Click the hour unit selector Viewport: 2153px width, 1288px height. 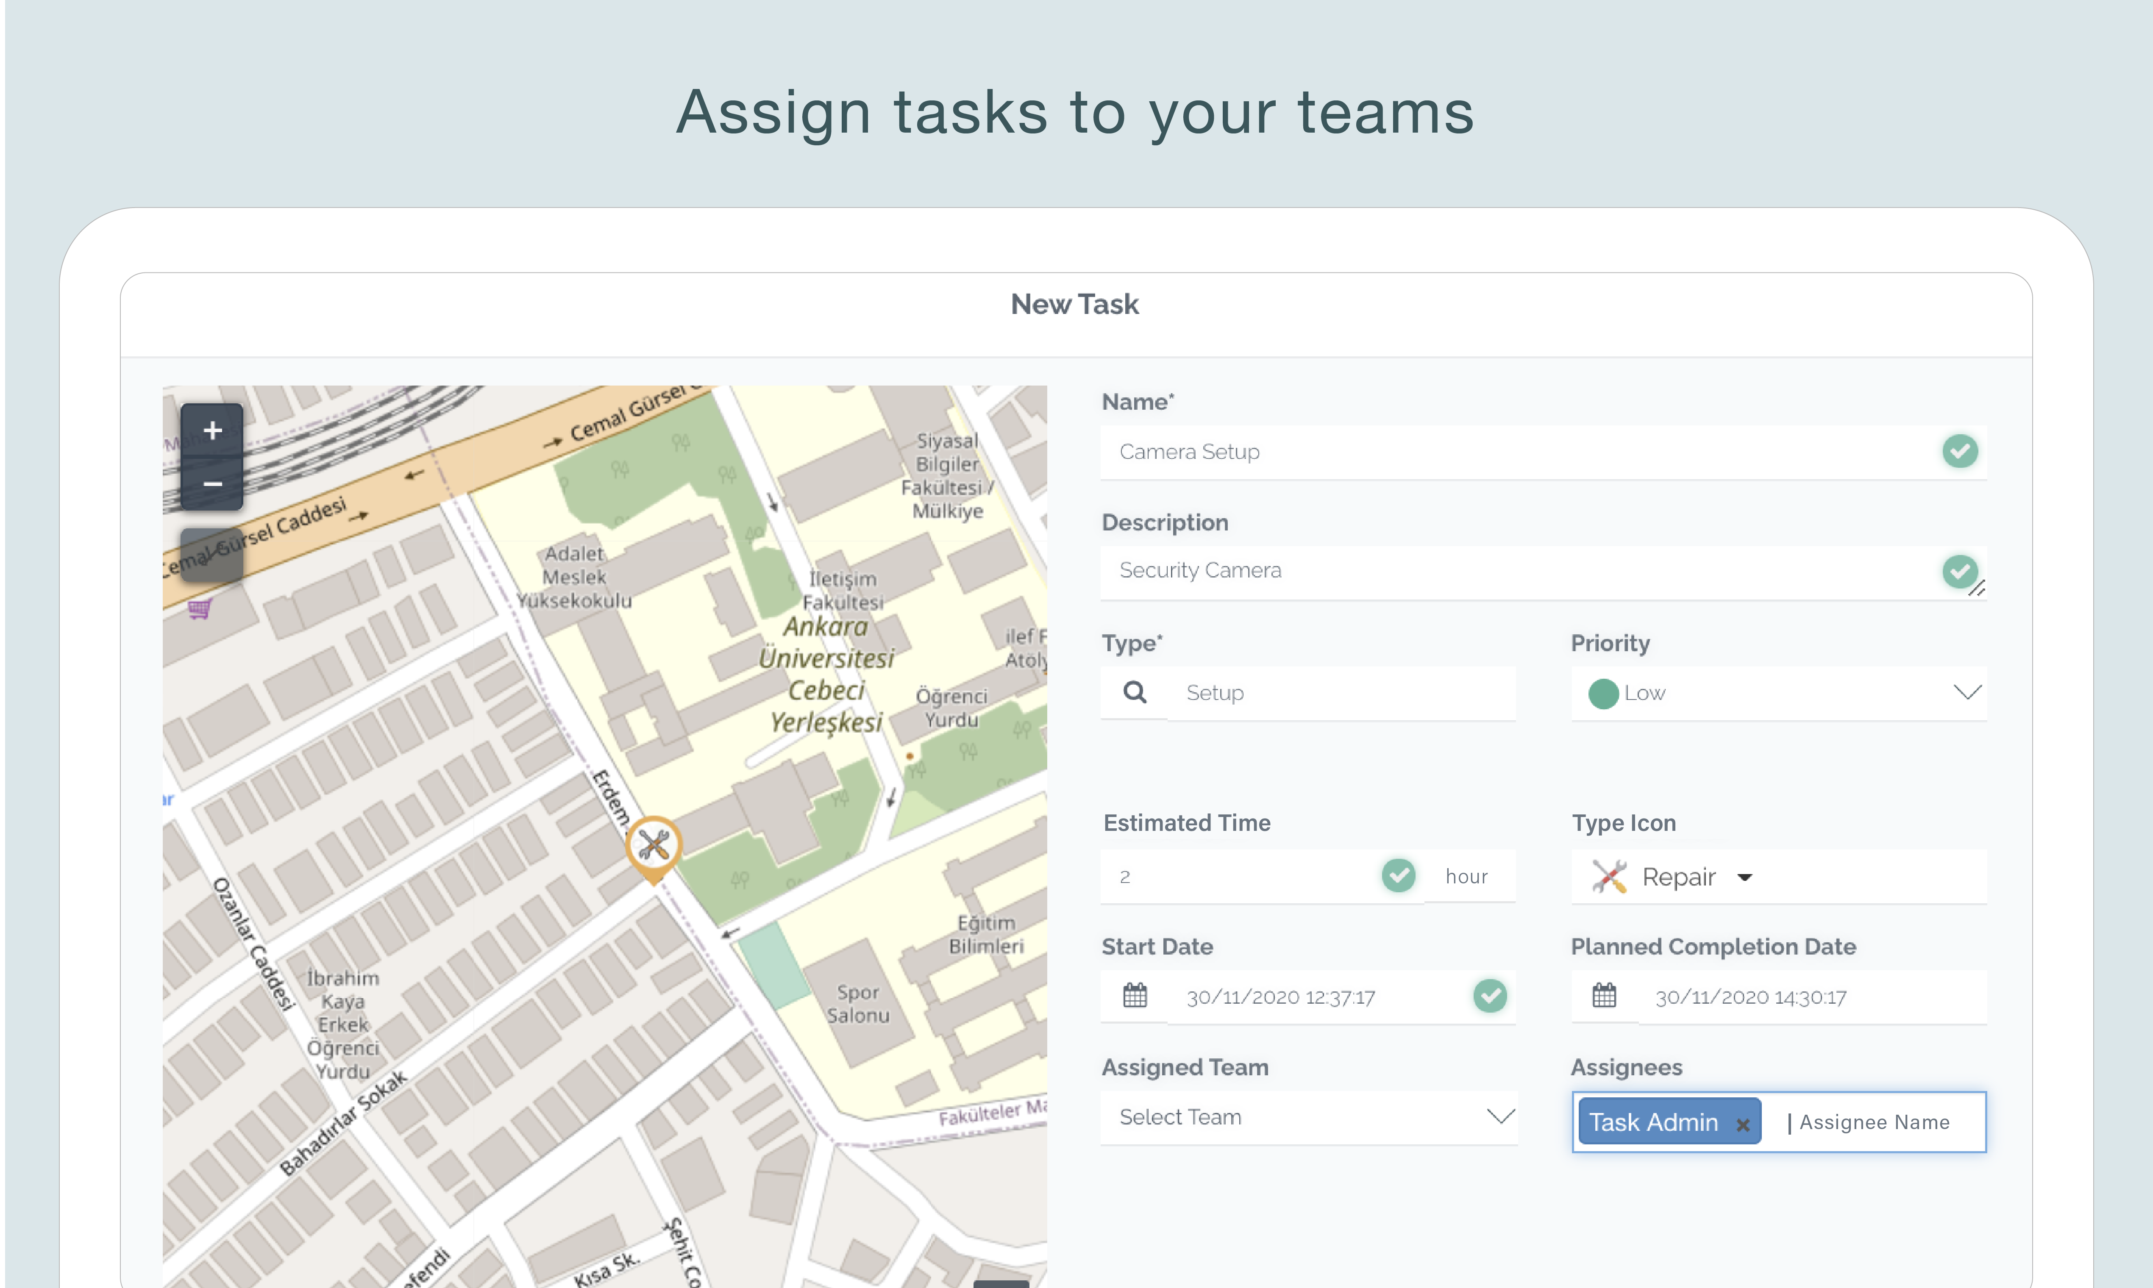click(x=1467, y=877)
